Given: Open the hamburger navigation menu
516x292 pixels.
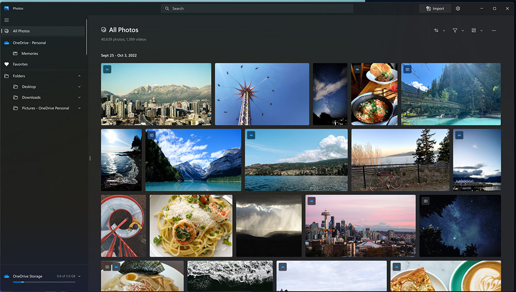Looking at the screenshot, I should [x=7, y=20].
